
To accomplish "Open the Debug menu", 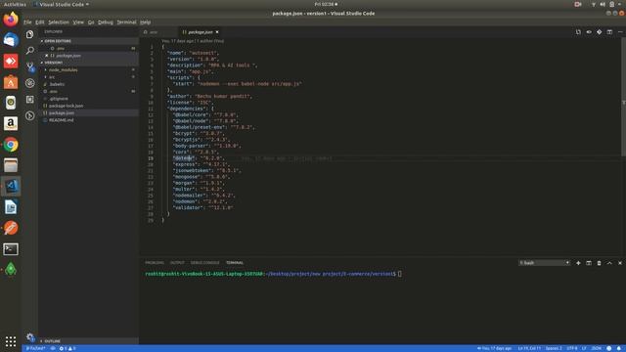I will click(x=106, y=22).
